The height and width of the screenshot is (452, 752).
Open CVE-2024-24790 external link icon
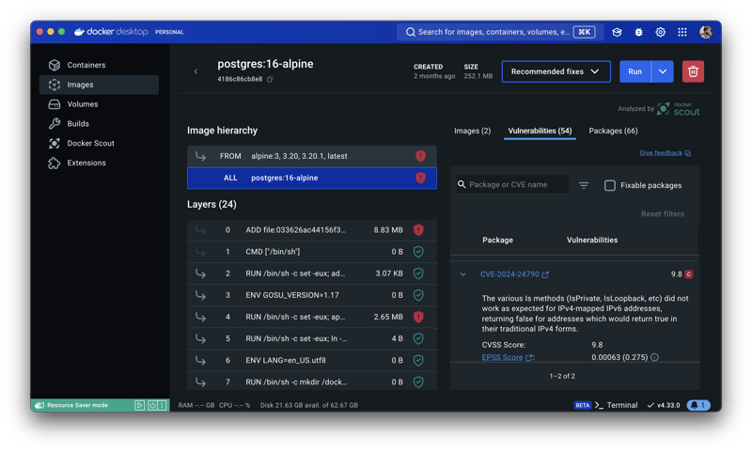(x=545, y=274)
